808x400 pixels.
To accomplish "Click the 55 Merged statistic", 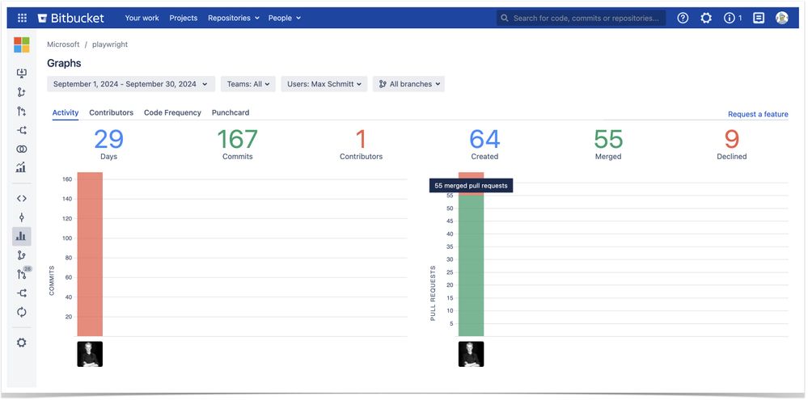I will point(608,144).
